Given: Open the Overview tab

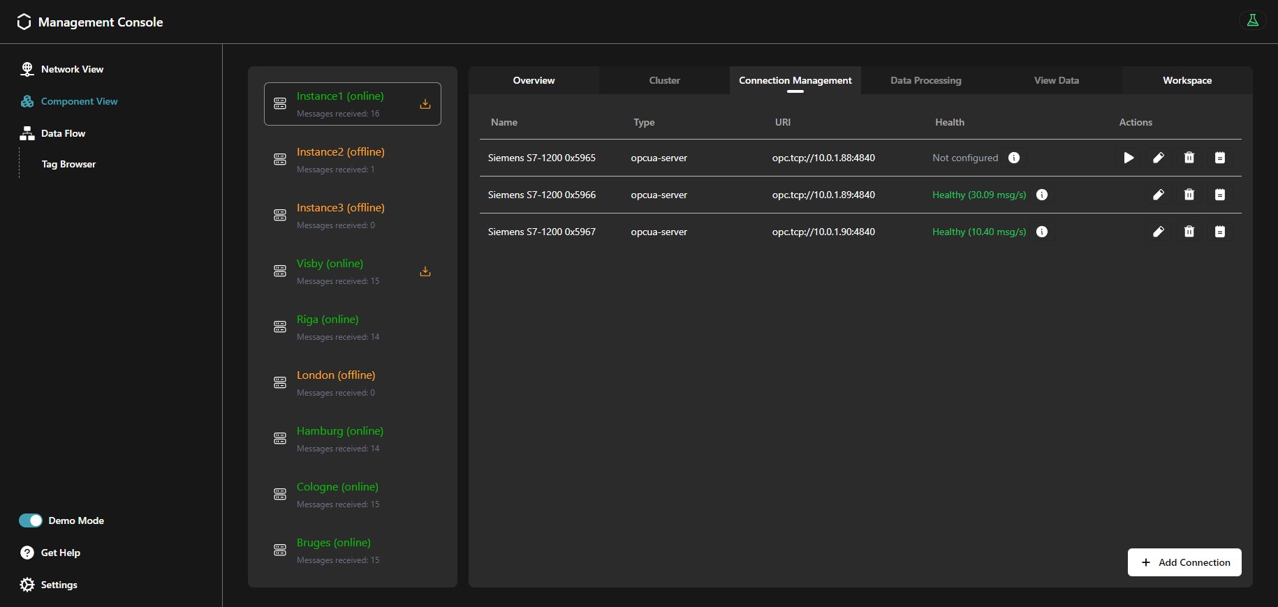Looking at the screenshot, I should [534, 80].
